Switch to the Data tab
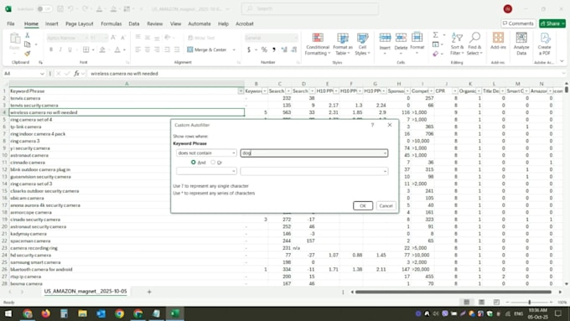 134,23
